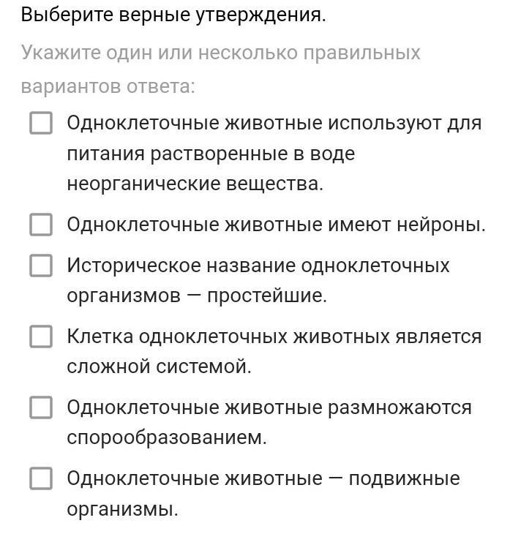The height and width of the screenshot is (534, 521).
Task: Click the text 'организмов — простейшие.'
Action: pos(197,296)
